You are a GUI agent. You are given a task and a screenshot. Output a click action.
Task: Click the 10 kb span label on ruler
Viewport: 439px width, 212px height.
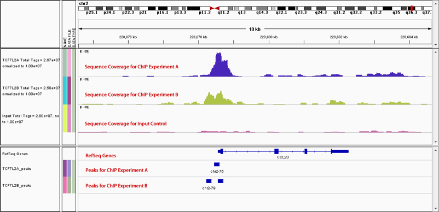tap(255, 29)
